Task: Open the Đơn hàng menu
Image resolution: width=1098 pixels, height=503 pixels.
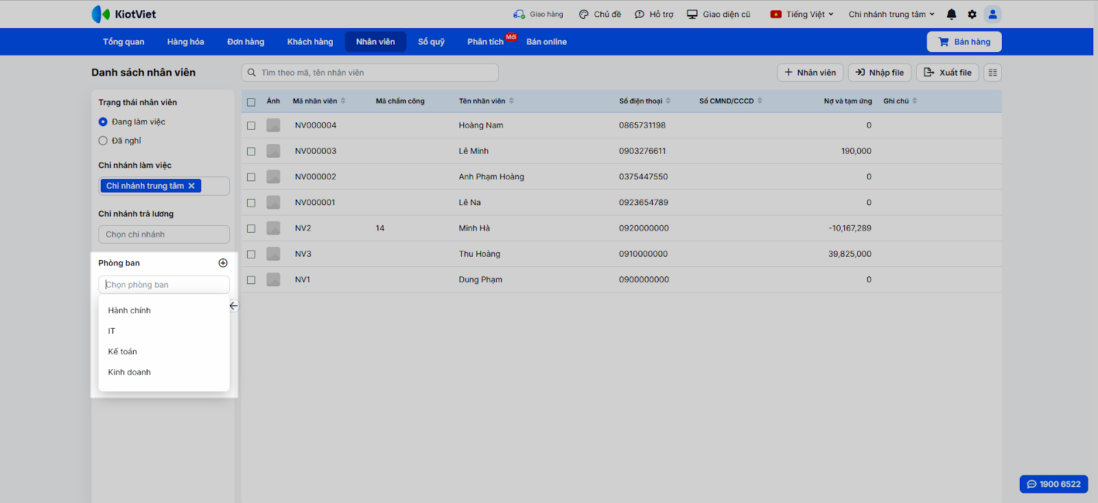Action: pos(246,42)
